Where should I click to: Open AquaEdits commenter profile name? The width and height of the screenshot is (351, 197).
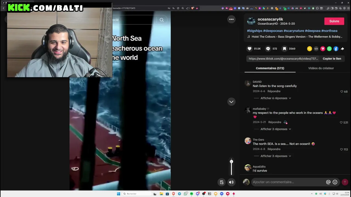coord(259,167)
